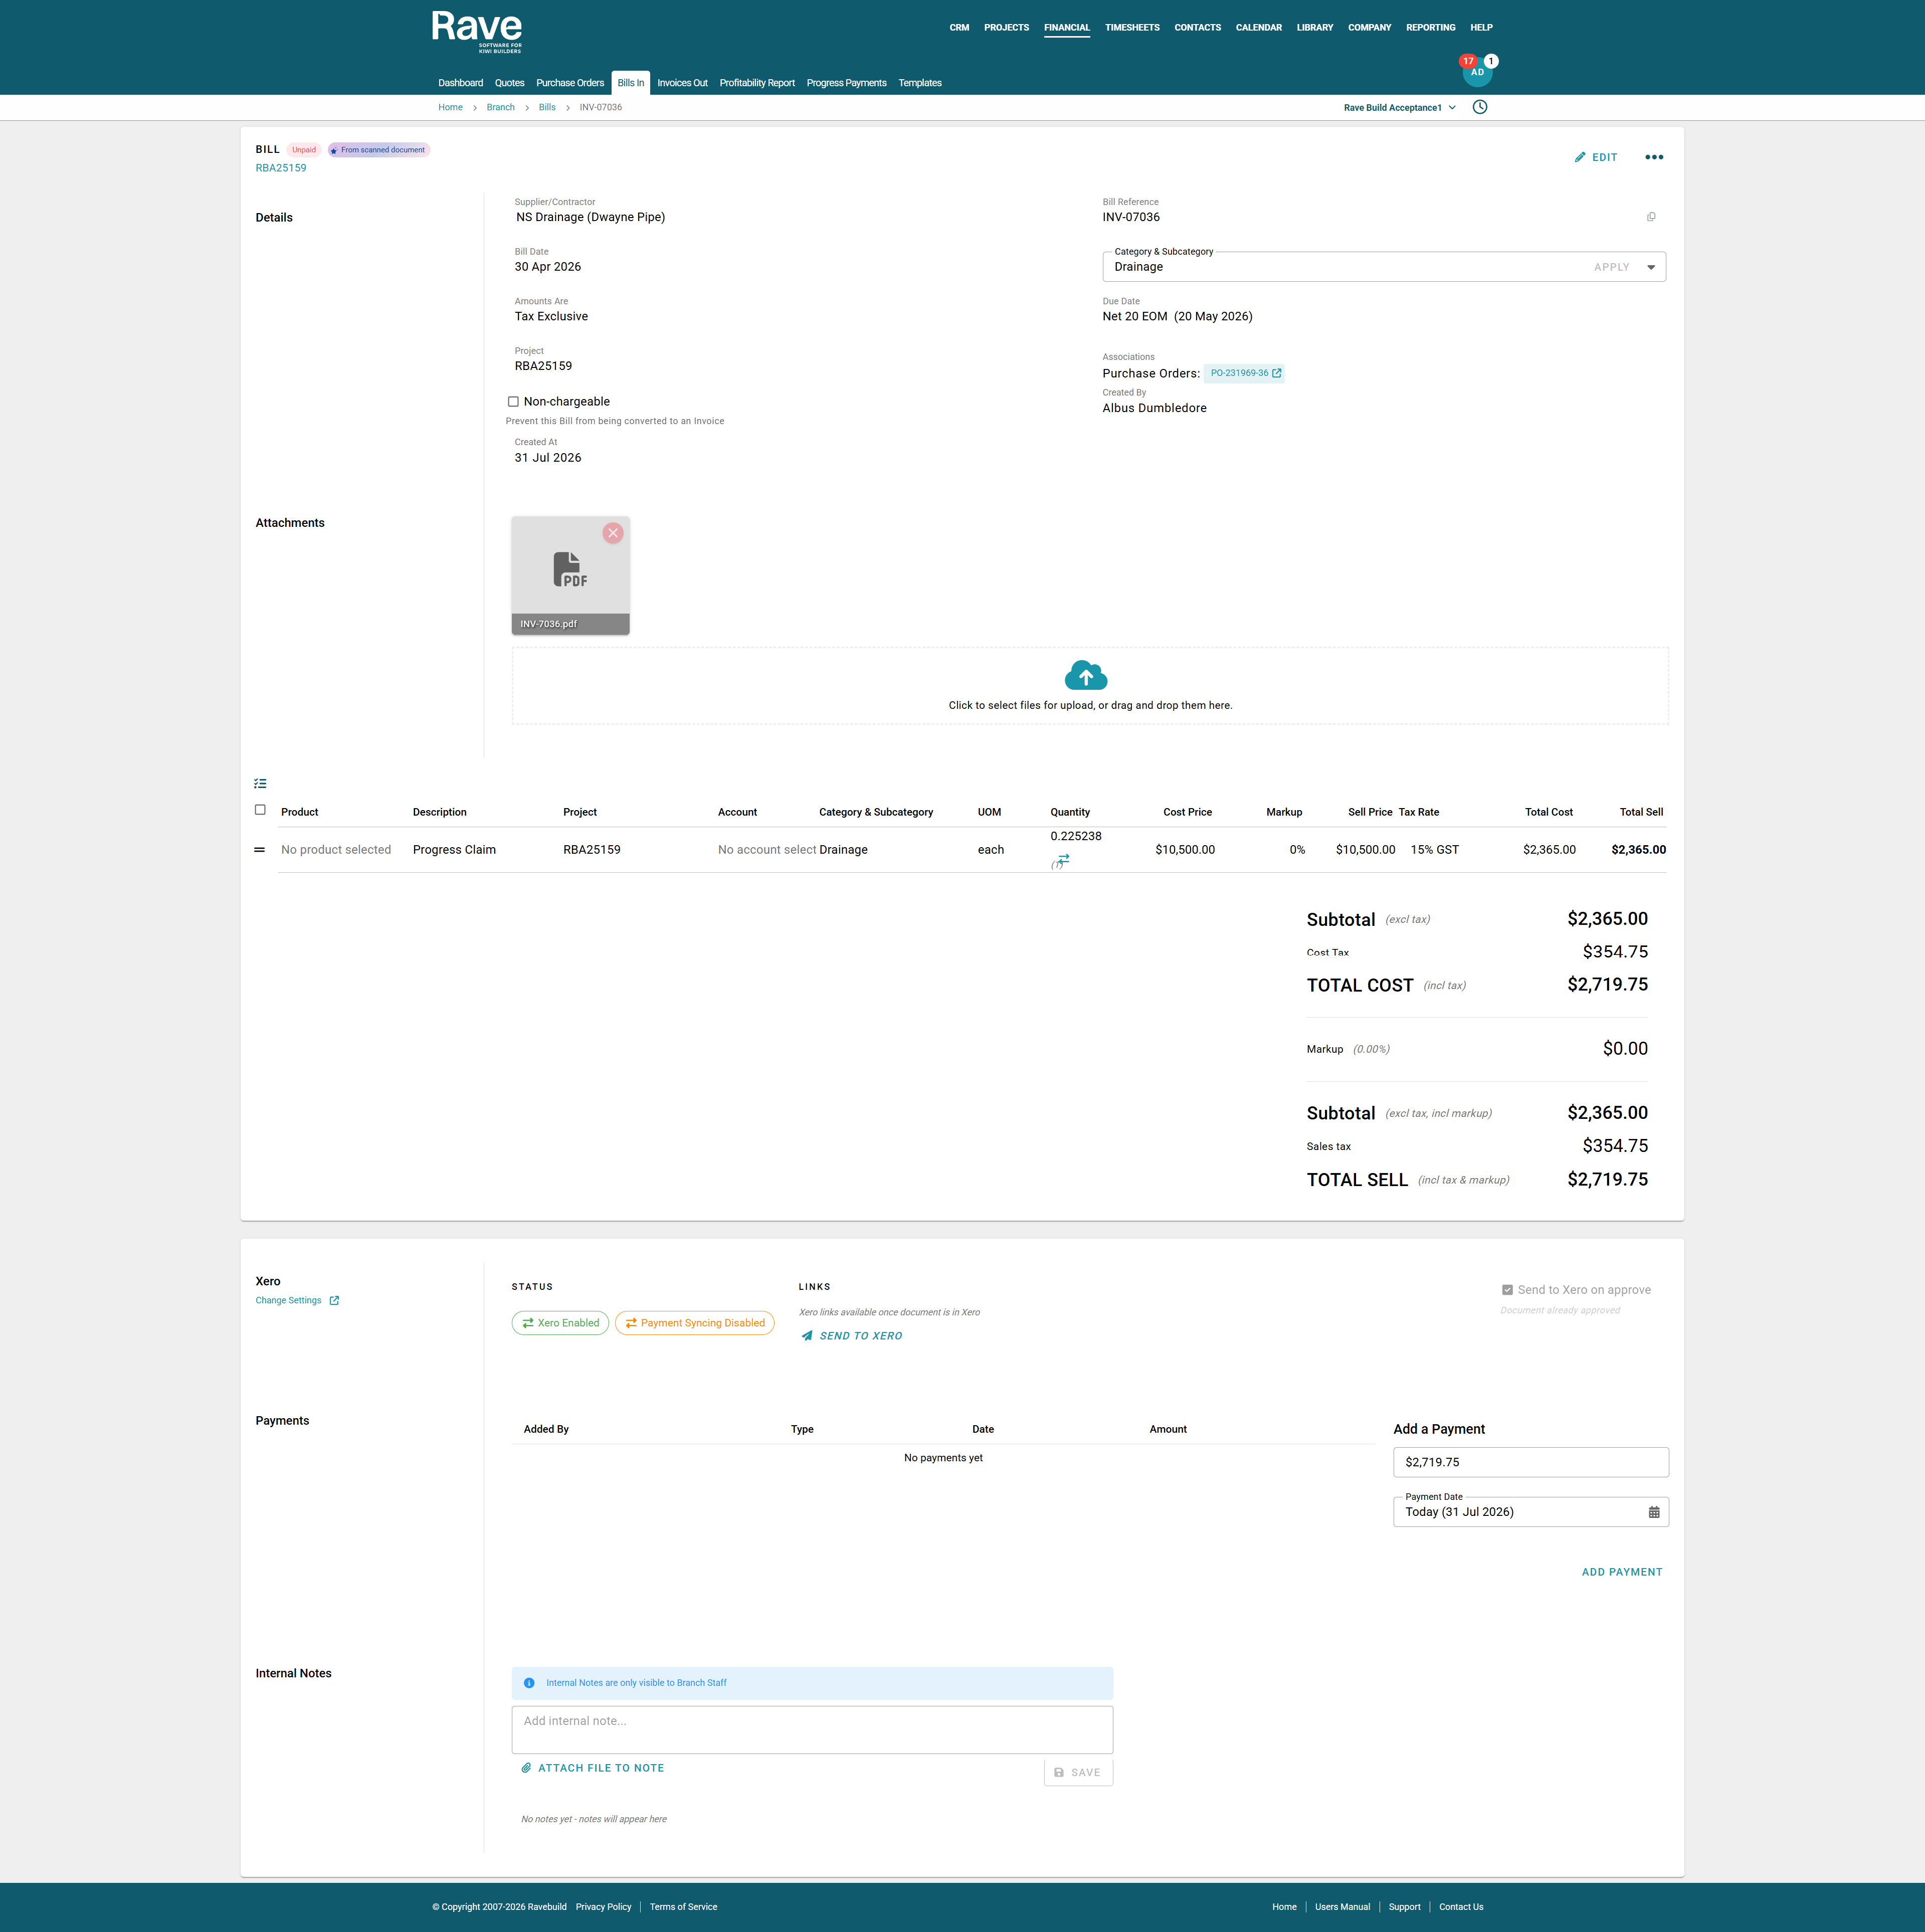Open the Terms of Service footer link
The height and width of the screenshot is (1932, 1925).
(x=683, y=1907)
